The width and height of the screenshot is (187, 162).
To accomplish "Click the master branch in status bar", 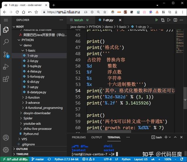I will point(38,159).
